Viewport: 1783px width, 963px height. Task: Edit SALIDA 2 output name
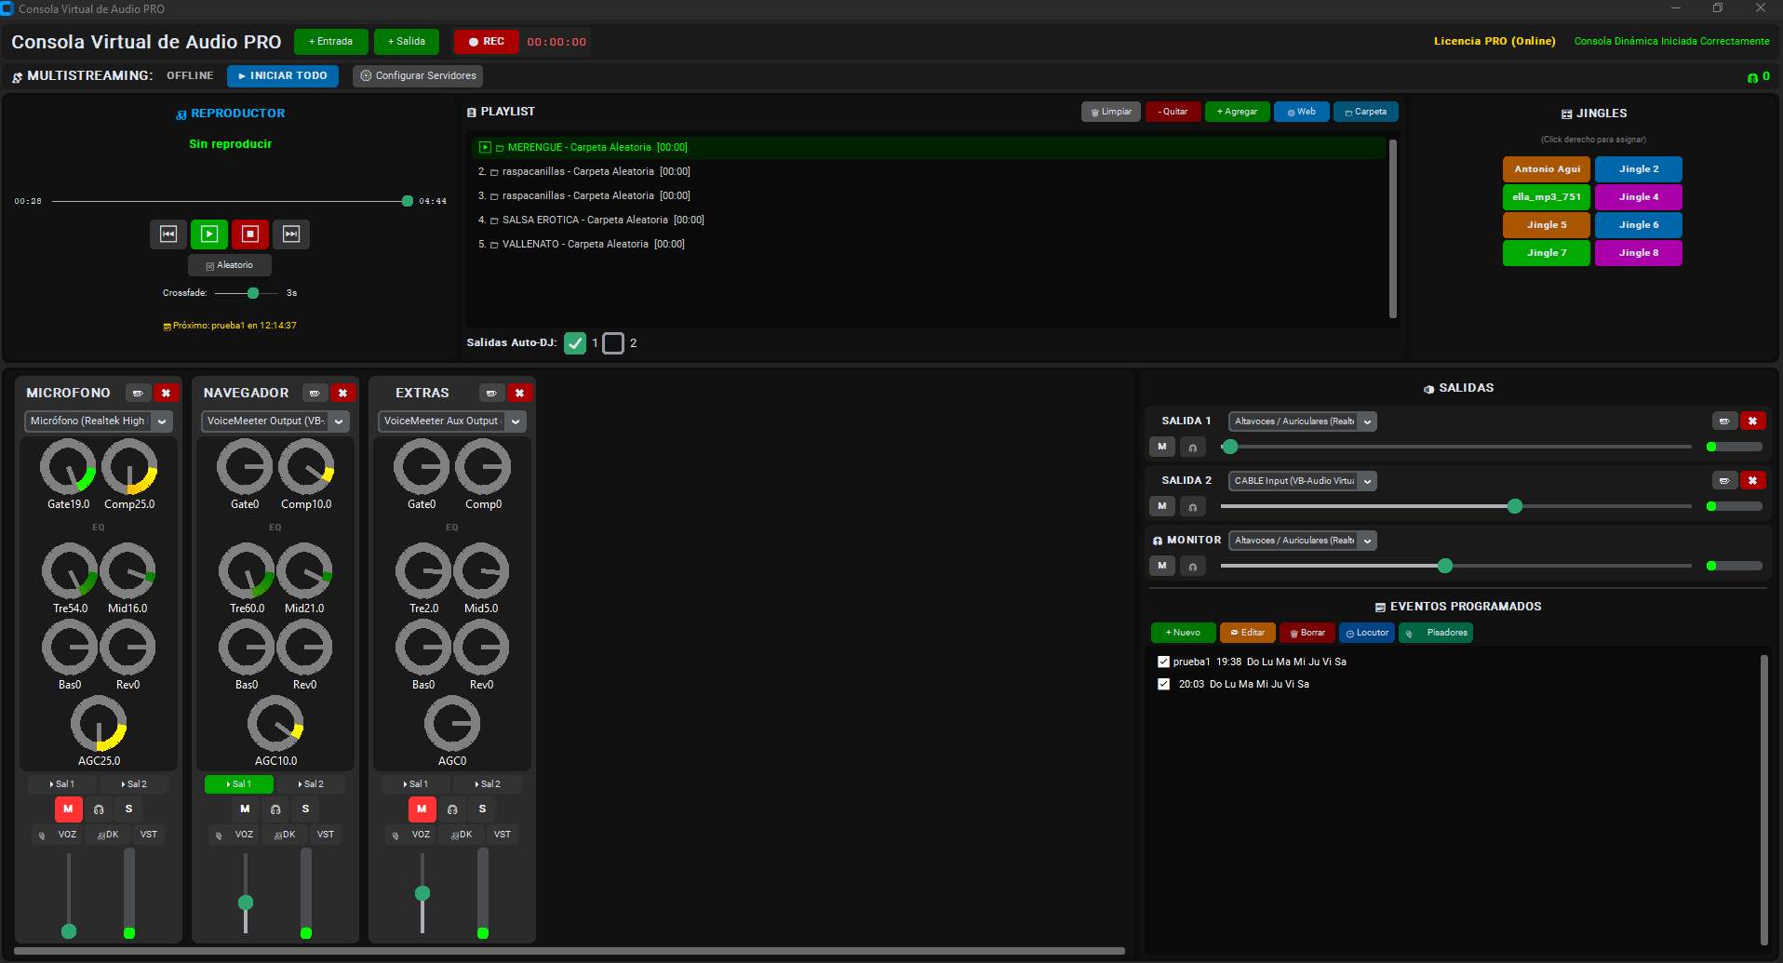(x=1724, y=481)
